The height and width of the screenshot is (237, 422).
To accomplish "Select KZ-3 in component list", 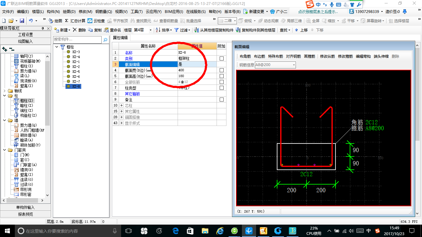I will (x=73, y=52).
